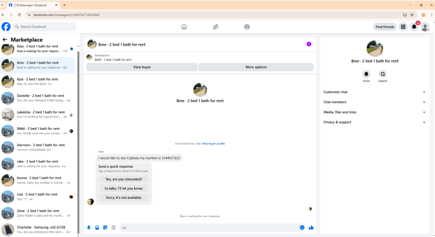Viewport: 435px width, 237px height.
Task: Open the notifications bell with 13 badge
Action: click(x=414, y=27)
